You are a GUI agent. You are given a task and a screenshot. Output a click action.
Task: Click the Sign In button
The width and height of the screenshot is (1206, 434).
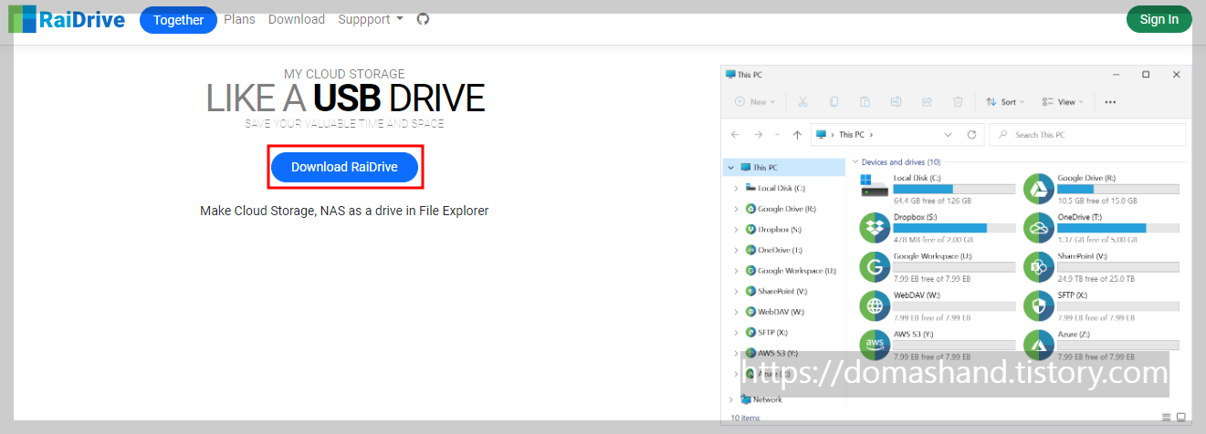(1159, 19)
